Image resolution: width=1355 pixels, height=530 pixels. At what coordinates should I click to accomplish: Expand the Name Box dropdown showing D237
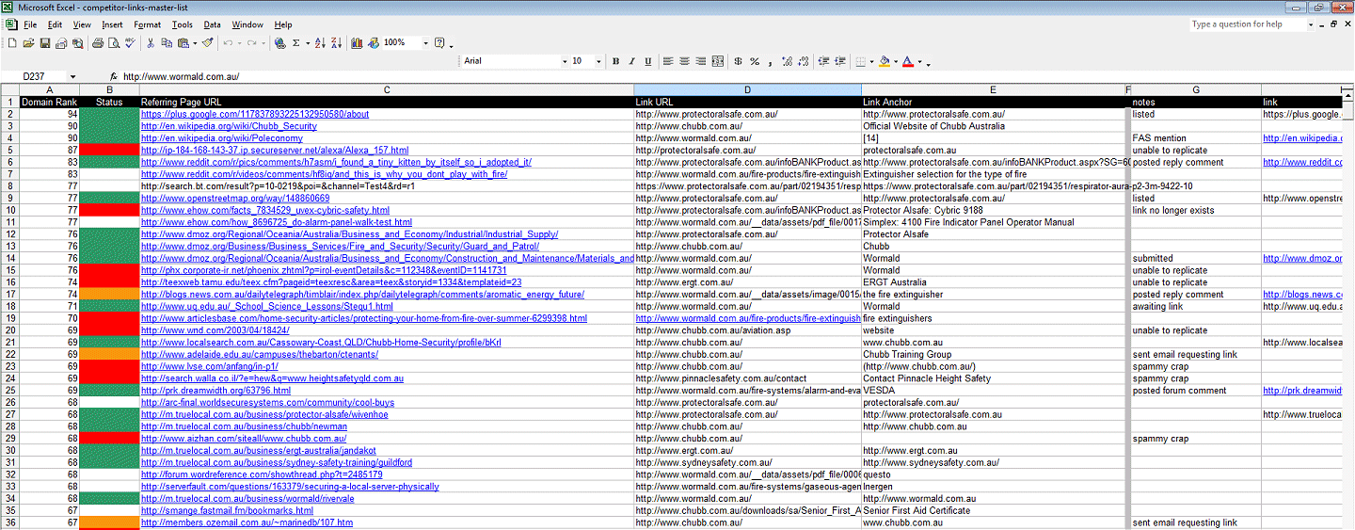pos(72,76)
